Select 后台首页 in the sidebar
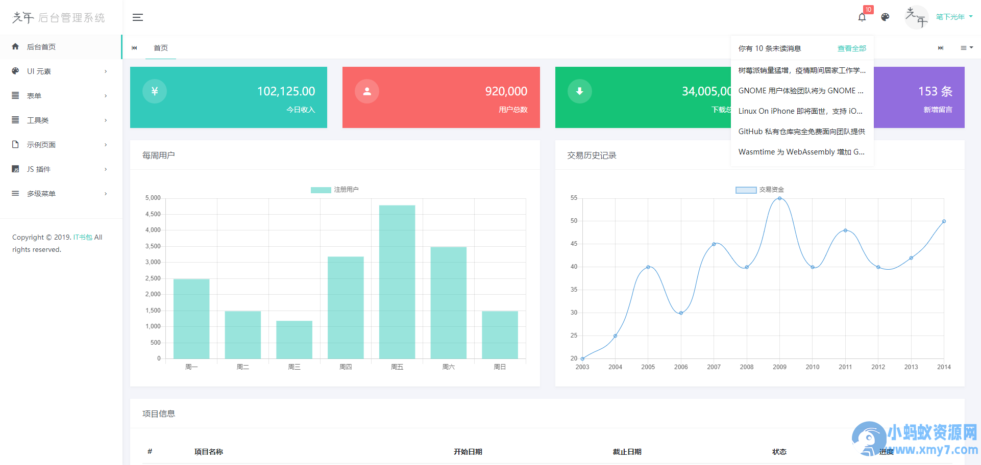 coord(61,47)
